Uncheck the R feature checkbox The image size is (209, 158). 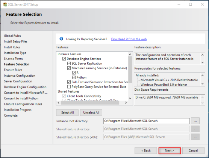74,73
